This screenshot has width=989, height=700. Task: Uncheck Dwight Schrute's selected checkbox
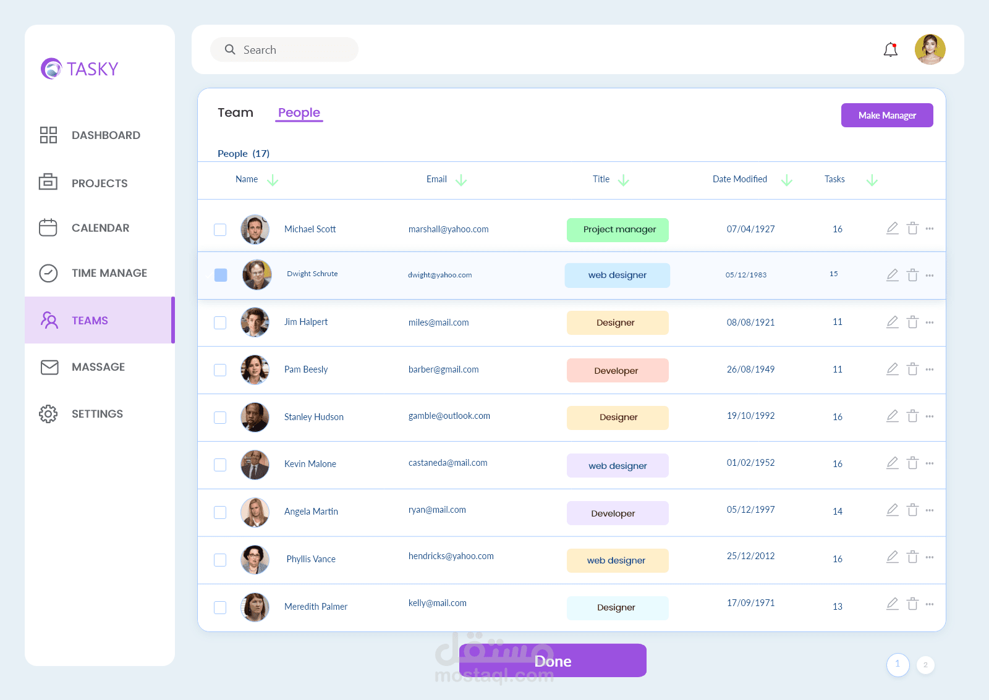221,275
